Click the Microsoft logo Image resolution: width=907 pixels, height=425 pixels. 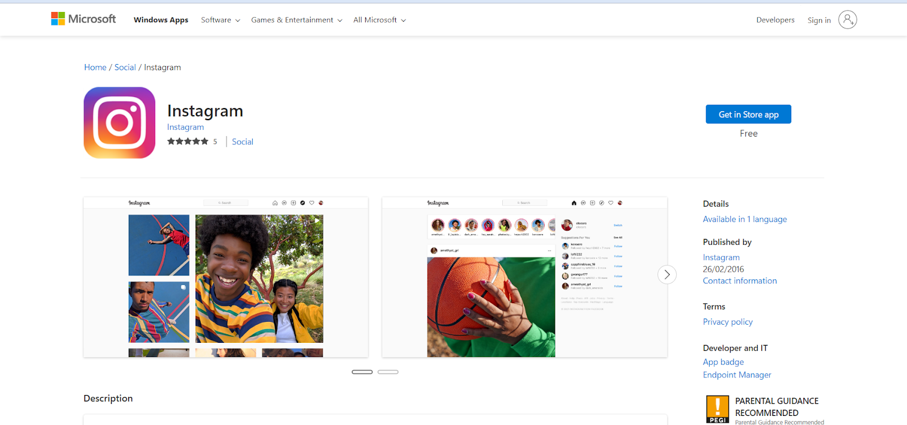83,19
